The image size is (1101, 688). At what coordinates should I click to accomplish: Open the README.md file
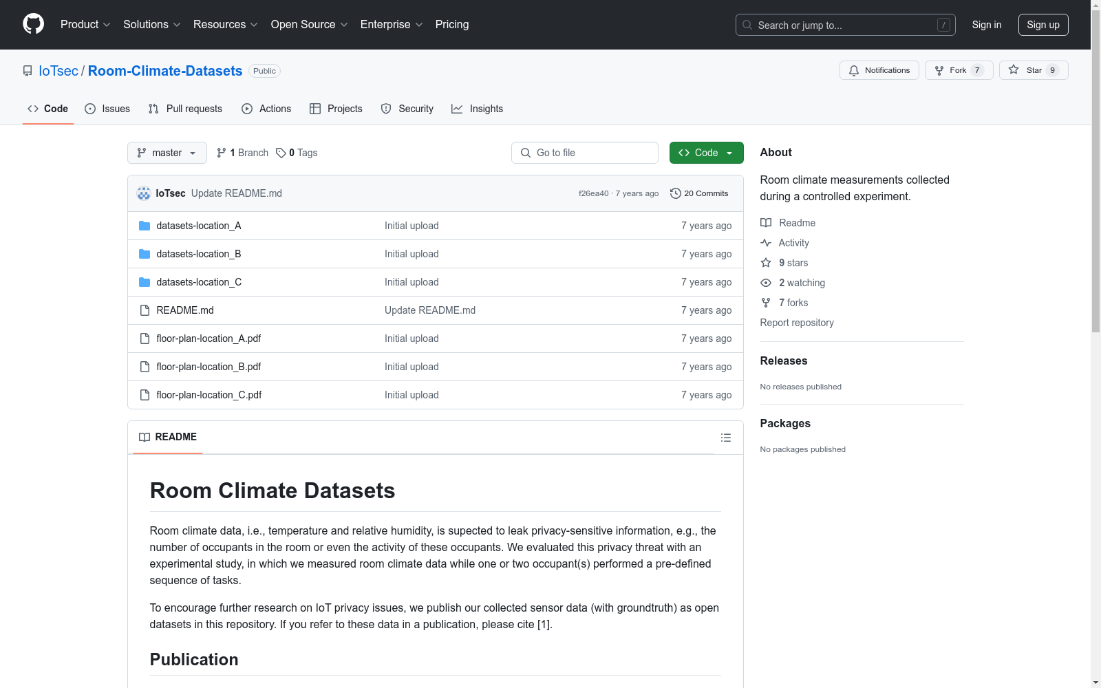click(x=185, y=310)
